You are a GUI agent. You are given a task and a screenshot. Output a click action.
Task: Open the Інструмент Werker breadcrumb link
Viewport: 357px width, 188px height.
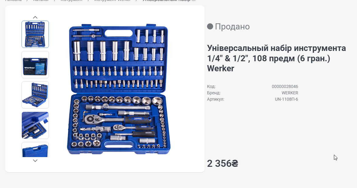[112, 0]
